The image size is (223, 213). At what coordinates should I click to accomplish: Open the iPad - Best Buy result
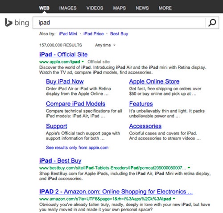[x=60, y=161]
